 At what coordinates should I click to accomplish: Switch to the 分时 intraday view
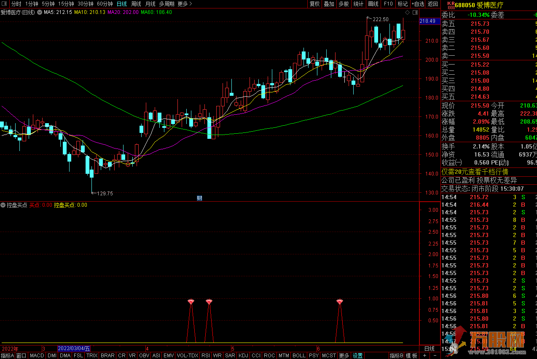(16, 4)
